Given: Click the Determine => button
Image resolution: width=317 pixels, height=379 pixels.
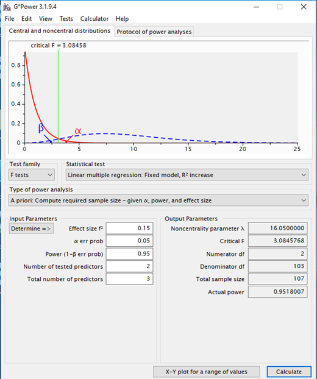Looking at the screenshot, I should 31,228.
